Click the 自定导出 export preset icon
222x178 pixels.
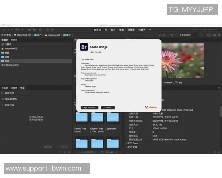point(3,93)
